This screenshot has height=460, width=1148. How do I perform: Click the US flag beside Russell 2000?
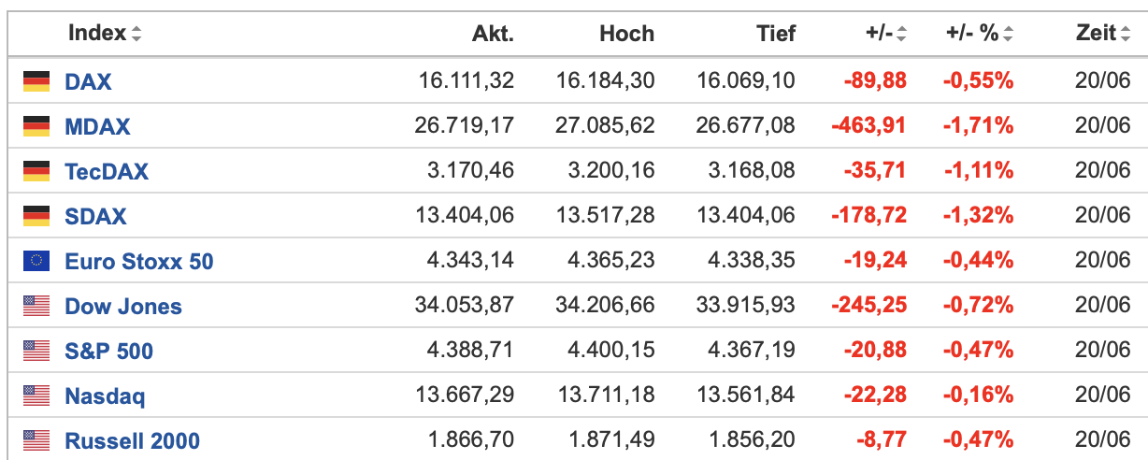pyautogui.click(x=36, y=440)
